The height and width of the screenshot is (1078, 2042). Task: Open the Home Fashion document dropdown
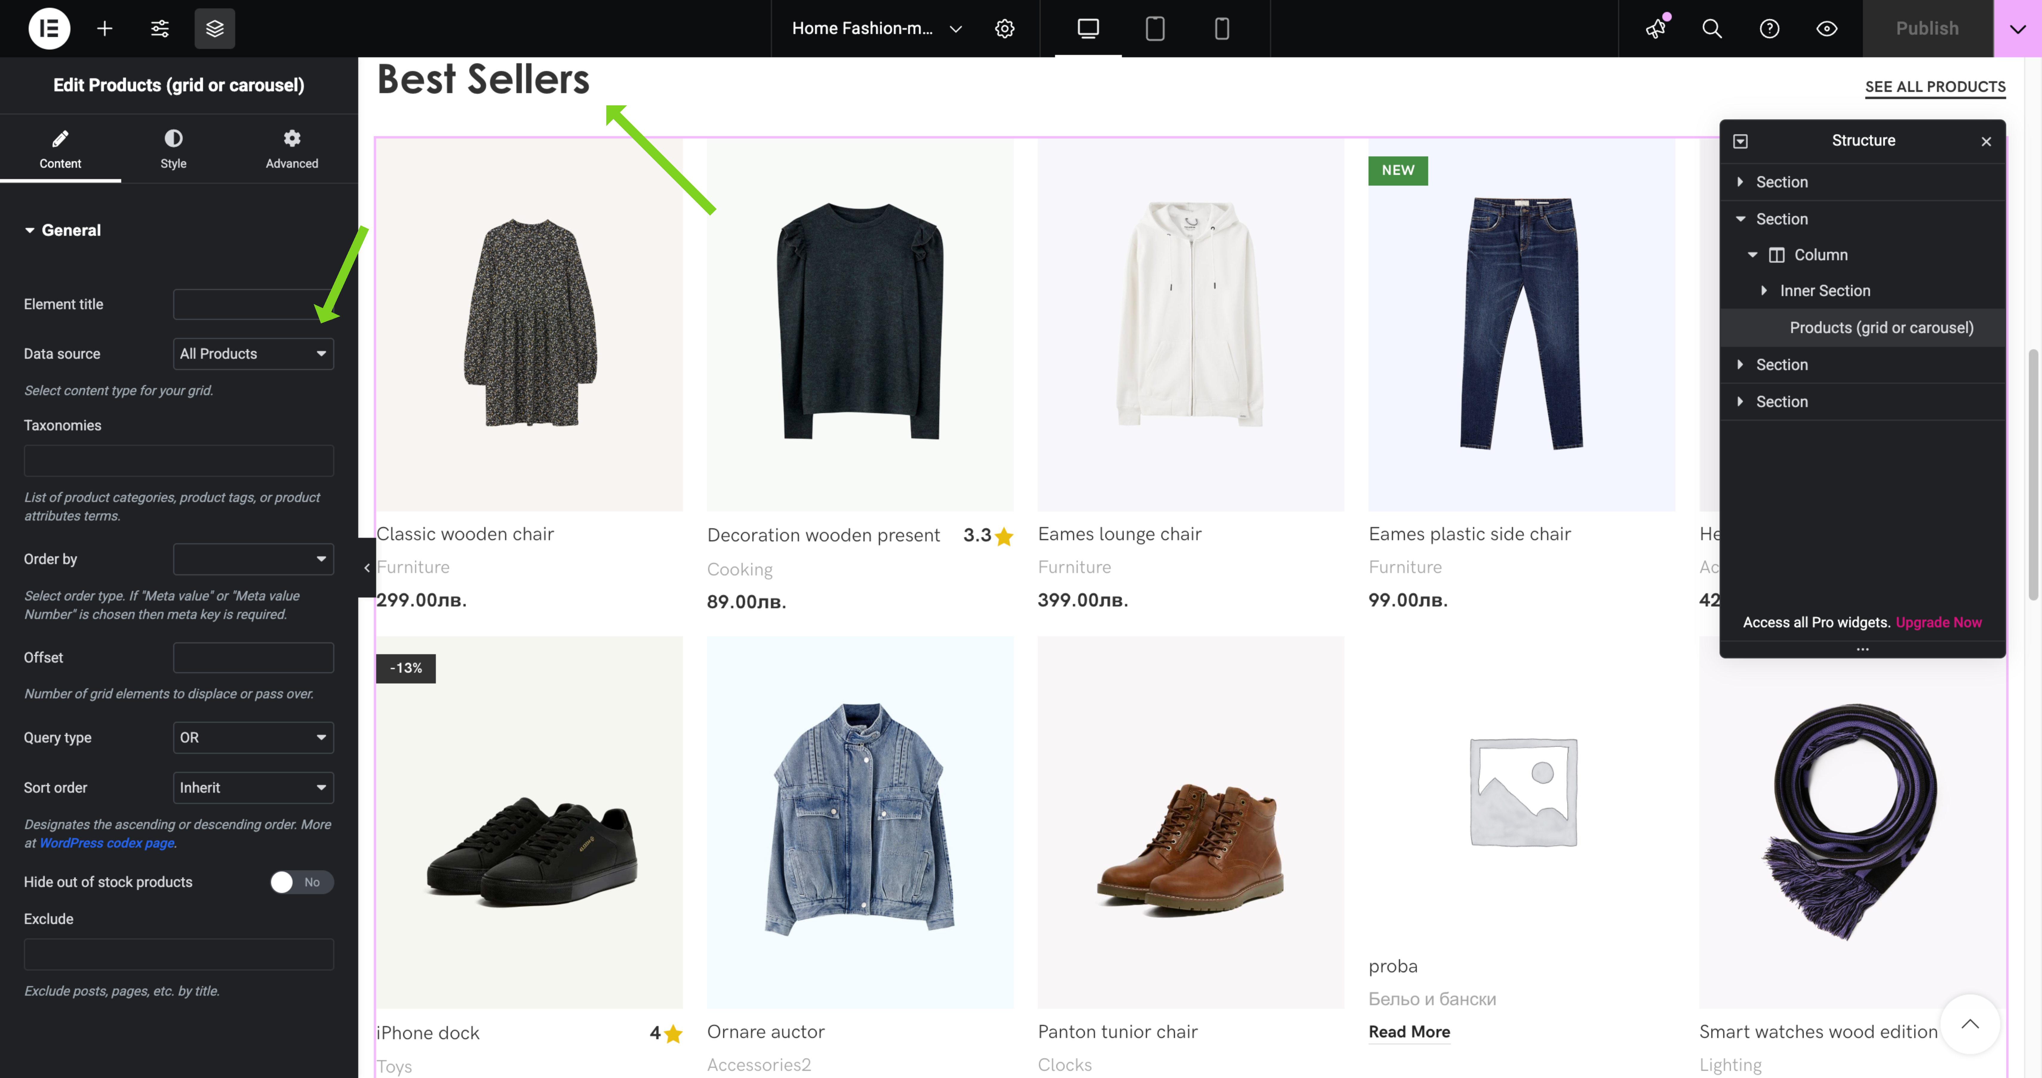tap(877, 29)
